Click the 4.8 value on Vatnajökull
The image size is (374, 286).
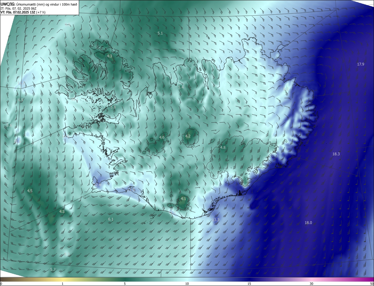click(223, 147)
